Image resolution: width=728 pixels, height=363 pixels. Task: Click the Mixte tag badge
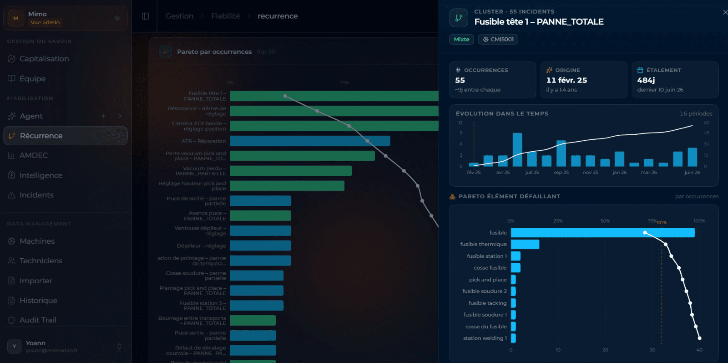461,39
